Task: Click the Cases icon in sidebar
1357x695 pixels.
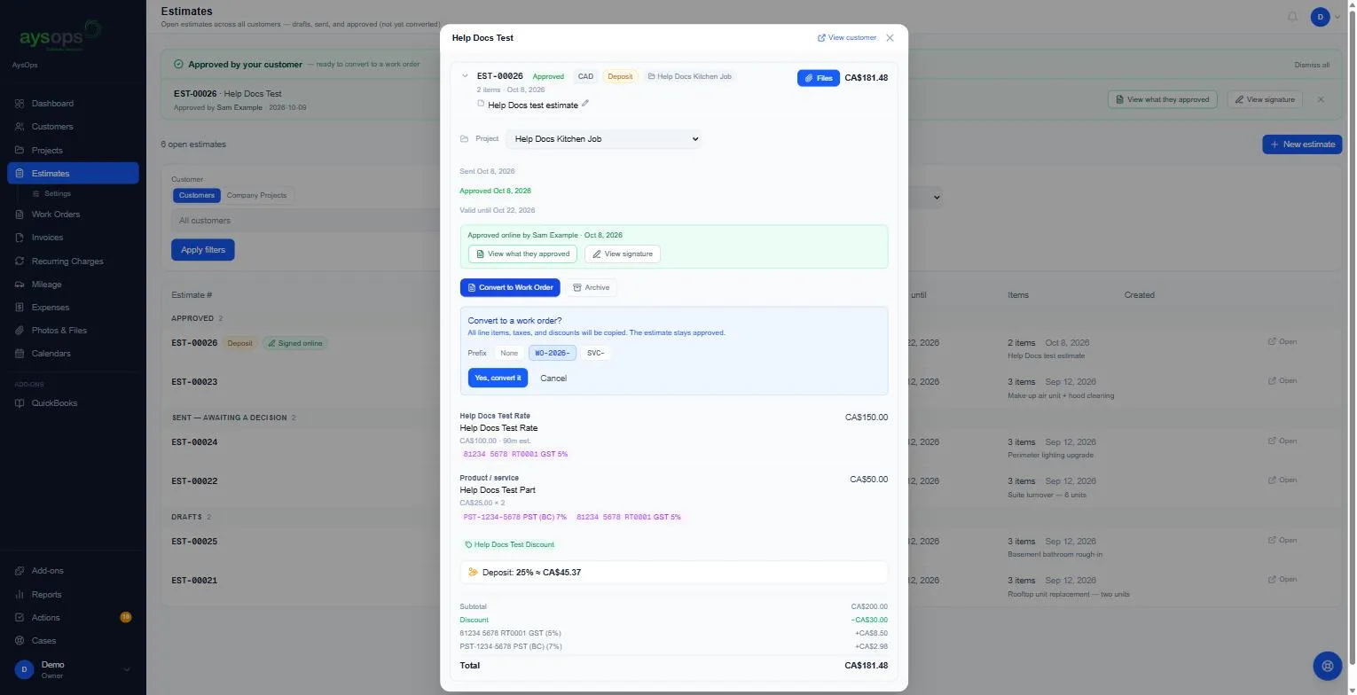Action: 20,641
